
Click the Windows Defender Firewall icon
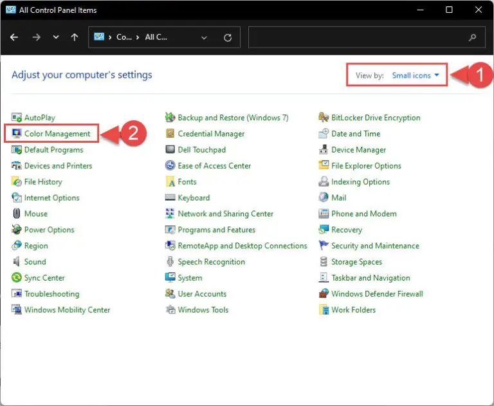[x=324, y=294]
